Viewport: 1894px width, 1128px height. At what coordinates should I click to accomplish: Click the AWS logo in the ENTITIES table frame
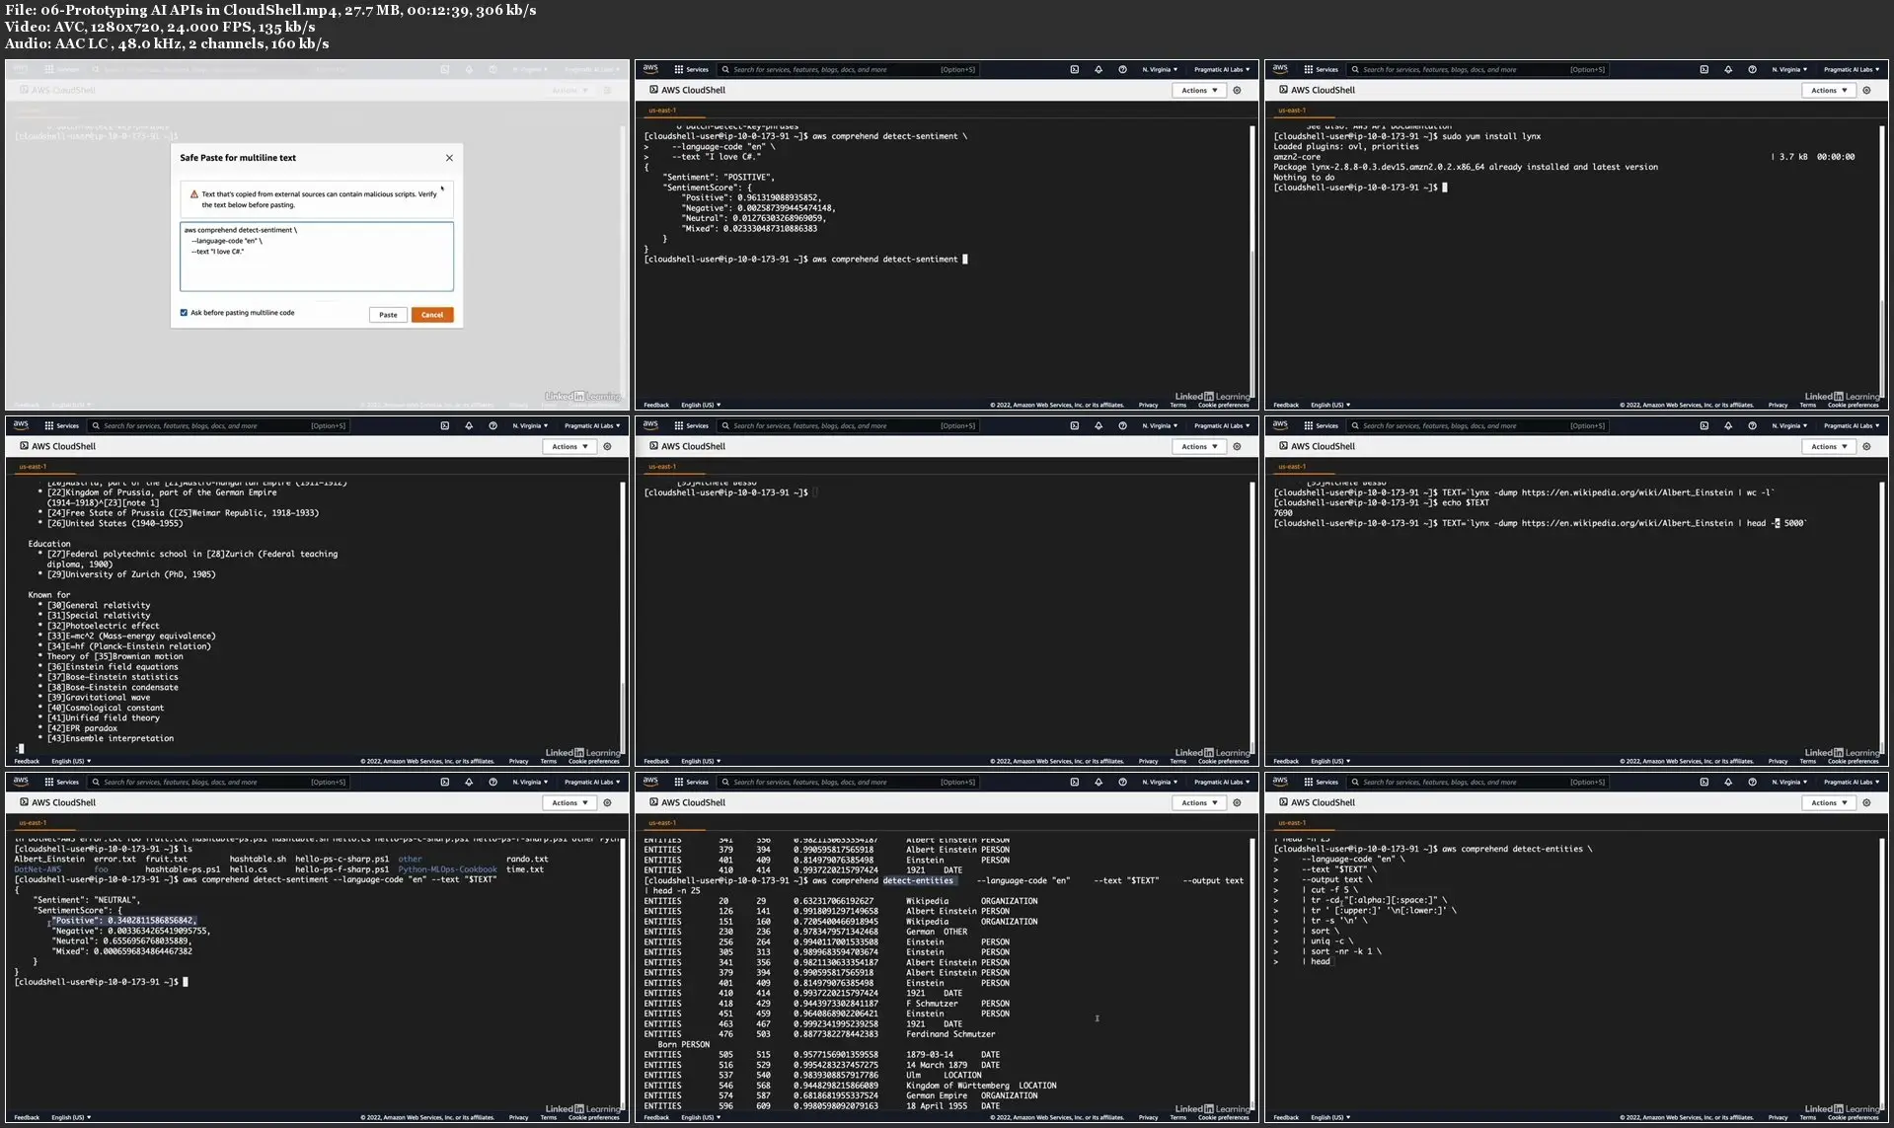tap(650, 782)
